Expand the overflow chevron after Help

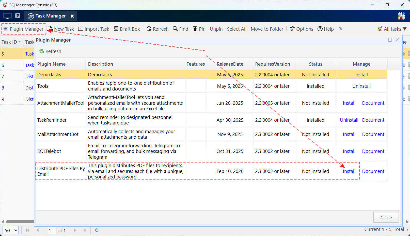pos(341,29)
